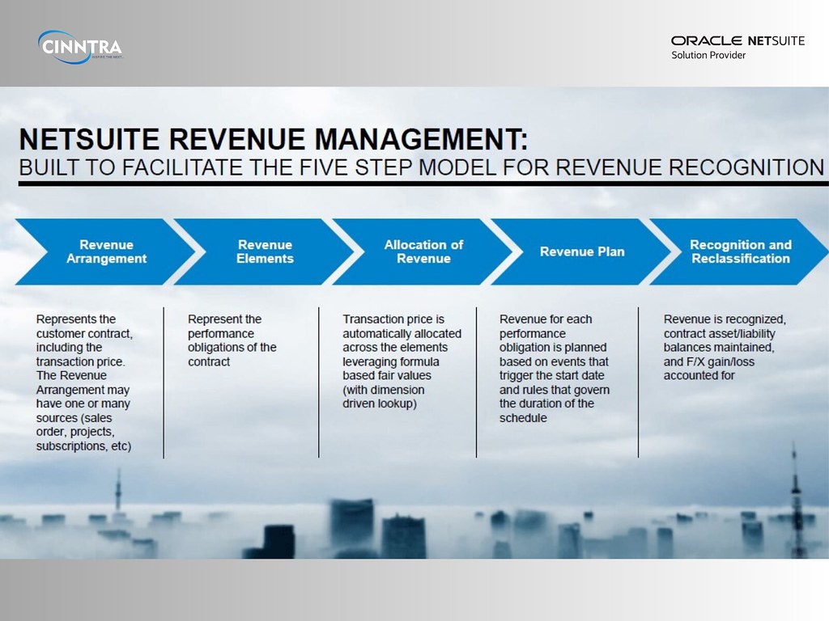Screen dimensions: 829x621
Task: Select the Revenue Elements chevron arrow
Action: pos(265,251)
